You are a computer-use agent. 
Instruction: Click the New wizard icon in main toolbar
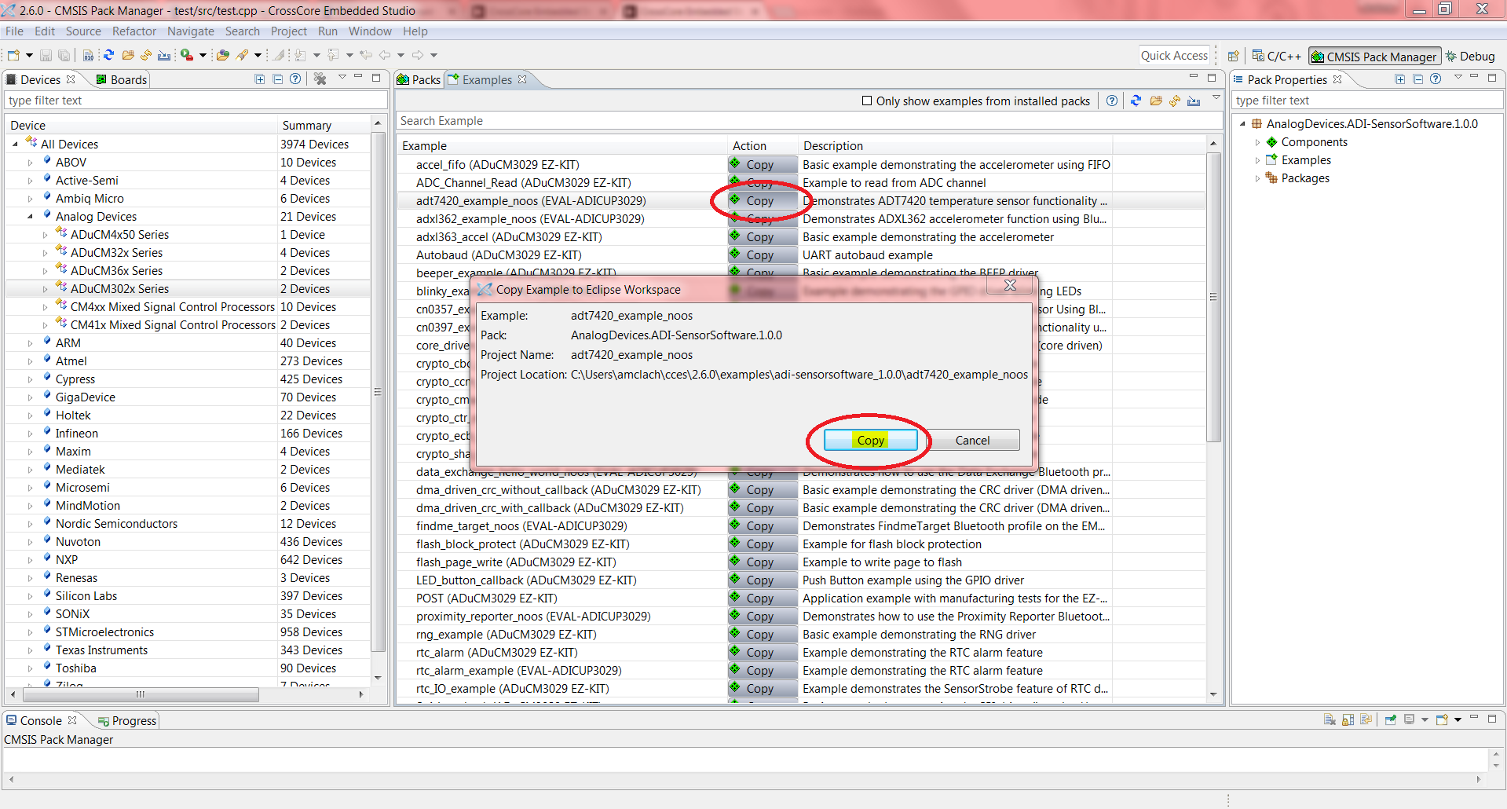pyautogui.click(x=13, y=55)
